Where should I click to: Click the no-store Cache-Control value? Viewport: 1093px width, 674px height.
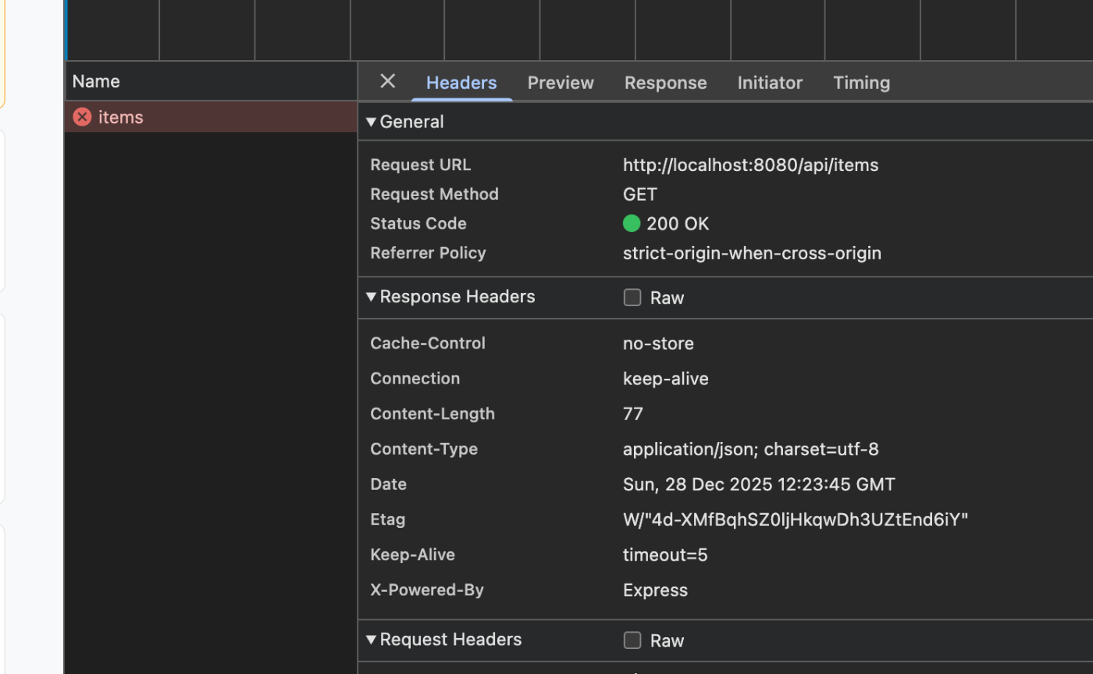658,344
